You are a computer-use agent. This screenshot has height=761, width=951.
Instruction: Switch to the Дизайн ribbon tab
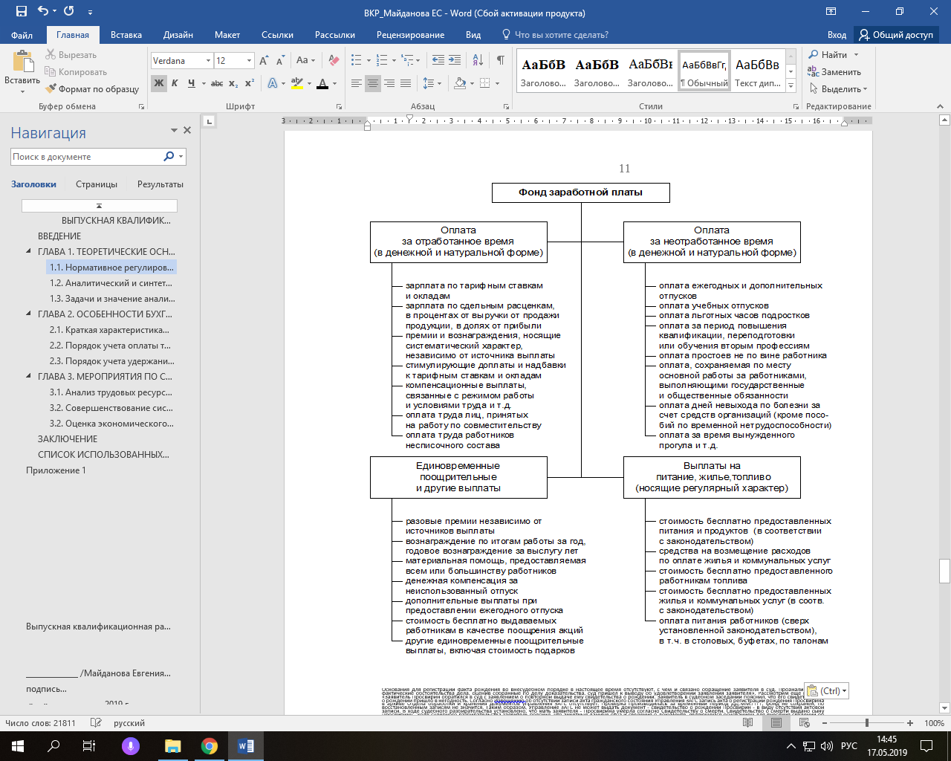coord(178,35)
